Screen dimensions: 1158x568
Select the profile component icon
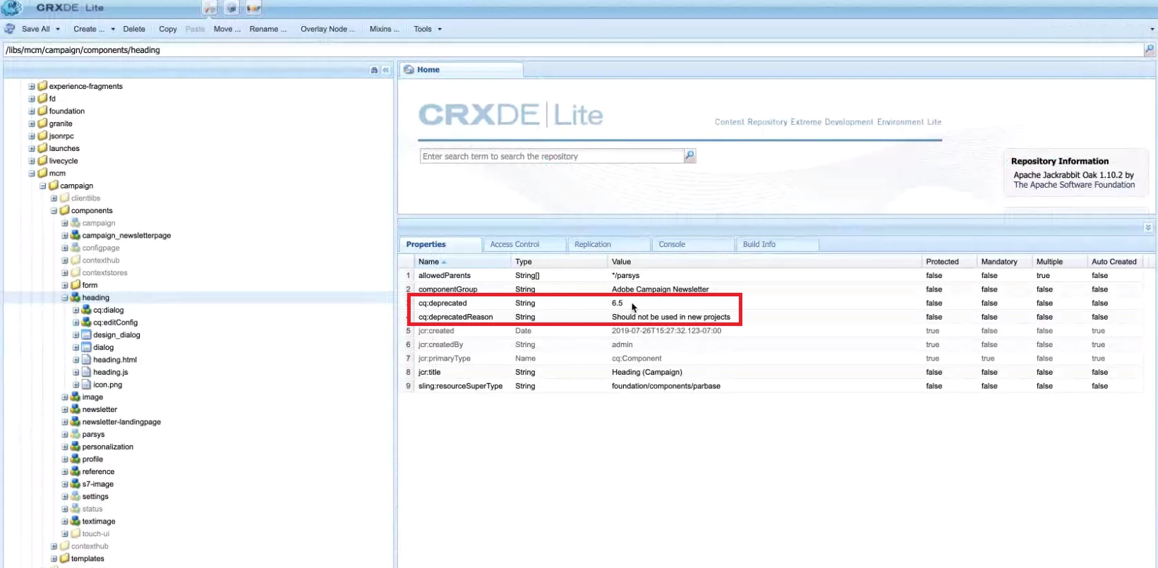click(75, 459)
